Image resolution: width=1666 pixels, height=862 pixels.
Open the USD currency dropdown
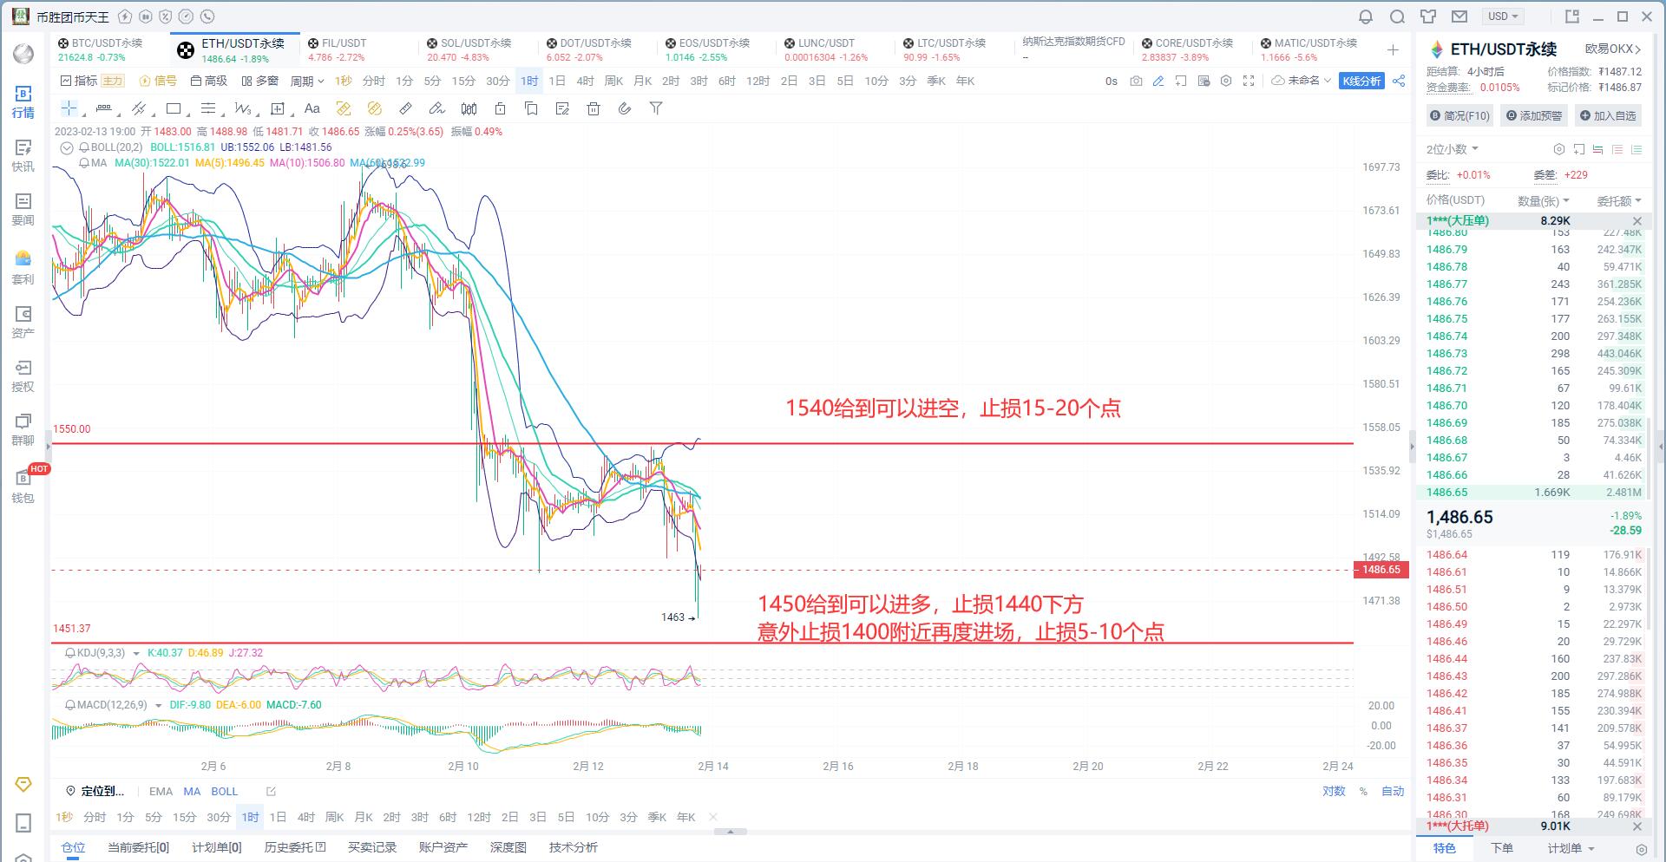tap(1504, 16)
